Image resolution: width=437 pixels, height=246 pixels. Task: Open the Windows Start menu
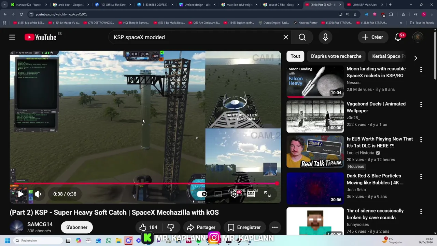(x=7, y=241)
